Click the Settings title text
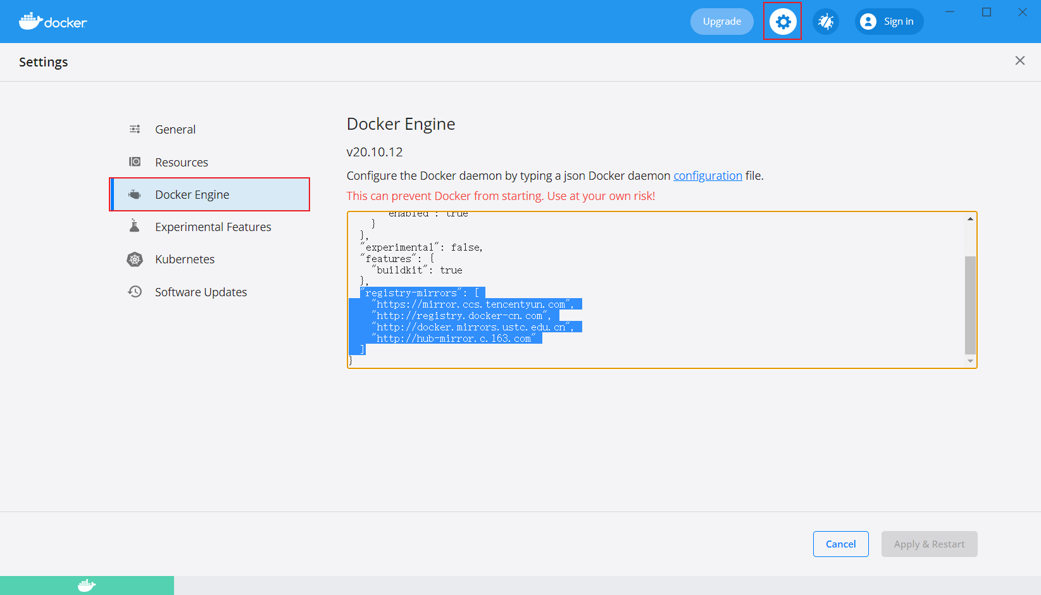 pyautogui.click(x=44, y=62)
